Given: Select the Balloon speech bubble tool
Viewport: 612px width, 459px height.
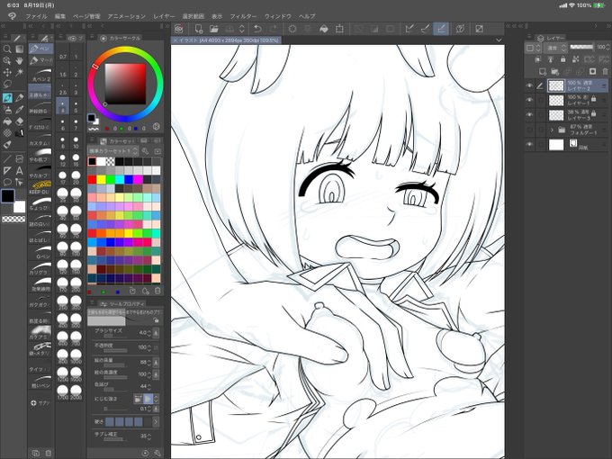Looking at the screenshot, I should pos(7,182).
